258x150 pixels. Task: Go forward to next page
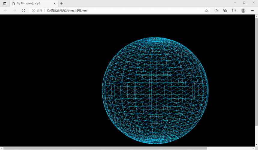click(14, 10)
